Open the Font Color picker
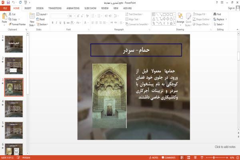The image size is (240, 160). coord(86,23)
